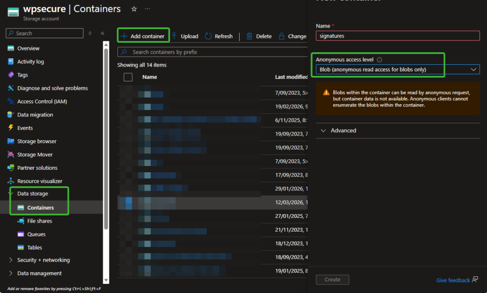Image resolution: width=487 pixels, height=293 pixels.
Task: Collapse the sidebar using the double-chevron icon
Action: (103, 33)
